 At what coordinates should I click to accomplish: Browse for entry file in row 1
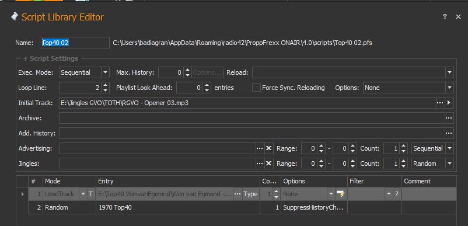(x=238, y=194)
